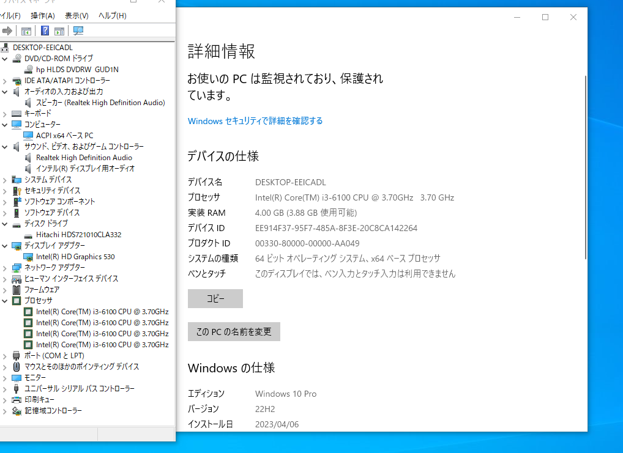Click the product ID value 00330-80000-00000-AA049
The height and width of the screenshot is (453, 623).
(307, 243)
